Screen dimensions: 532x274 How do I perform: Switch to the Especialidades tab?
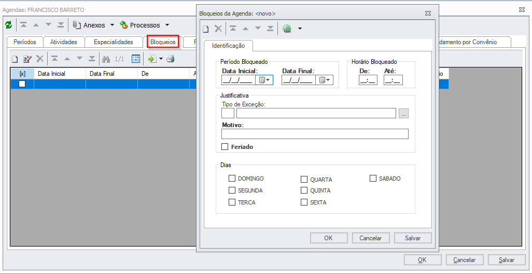114,42
